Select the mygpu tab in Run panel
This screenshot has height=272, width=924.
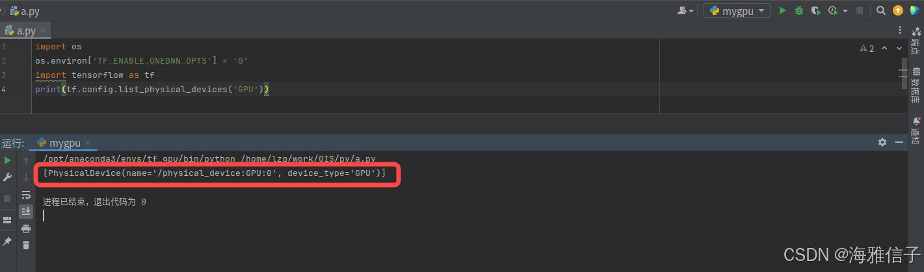click(64, 143)
